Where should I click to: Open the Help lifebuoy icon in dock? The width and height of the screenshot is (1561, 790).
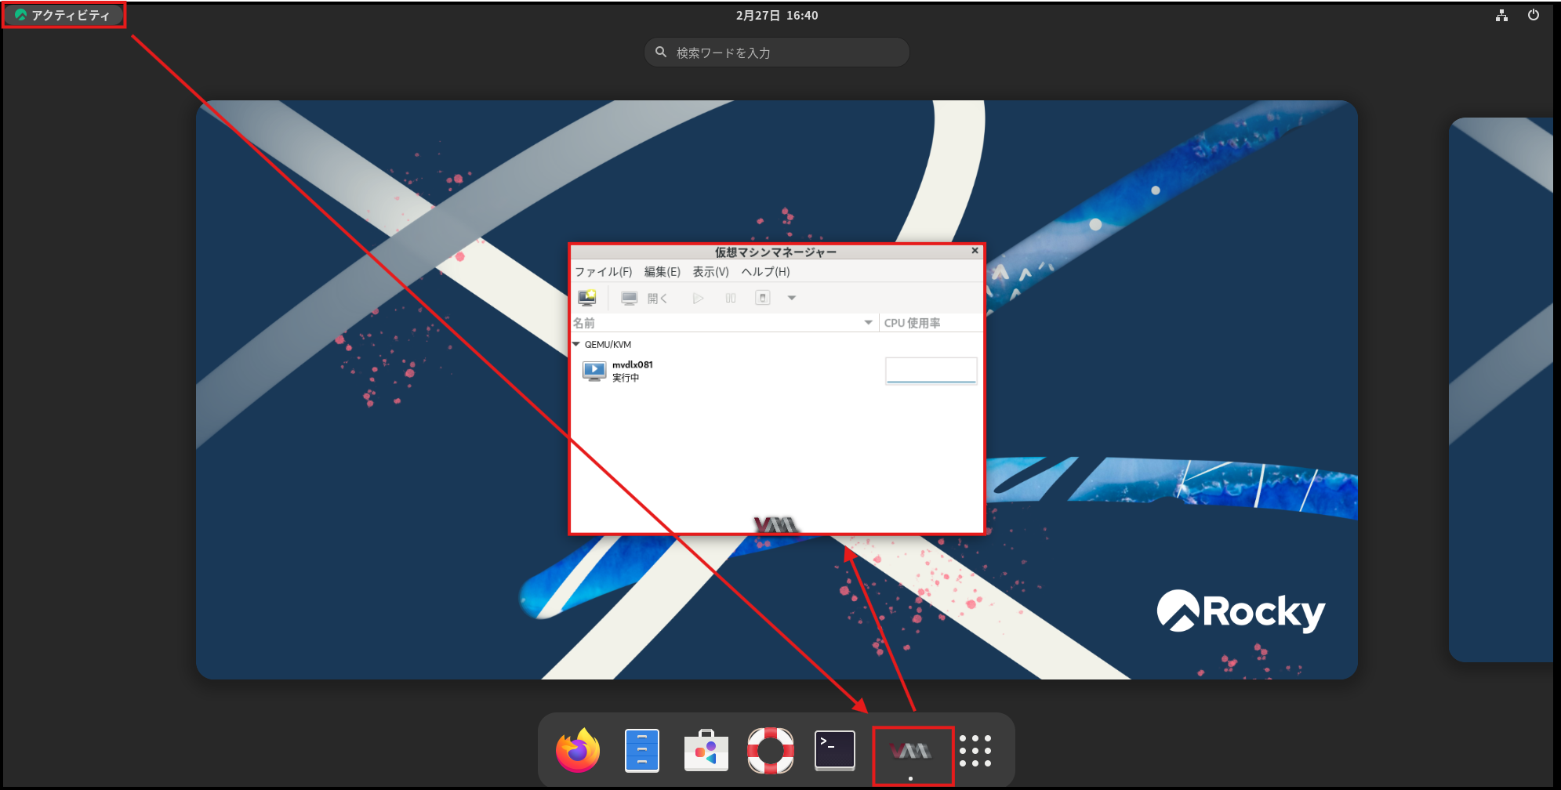[770, 751]
